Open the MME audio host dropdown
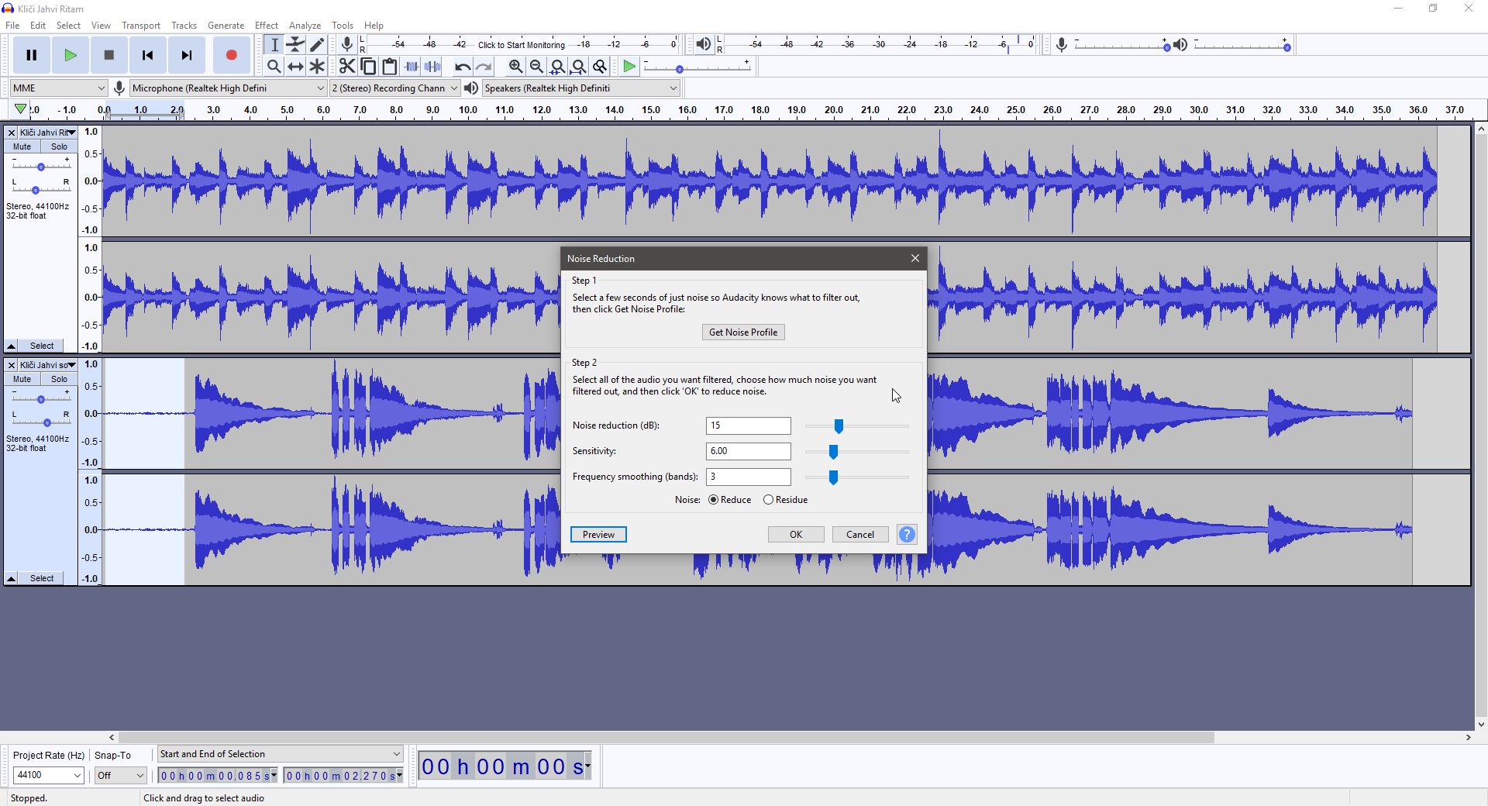Viewport: 1488px width, 806px height. point(58,88)
